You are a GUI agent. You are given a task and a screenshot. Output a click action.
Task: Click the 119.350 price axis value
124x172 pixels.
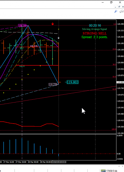(120, 127)
